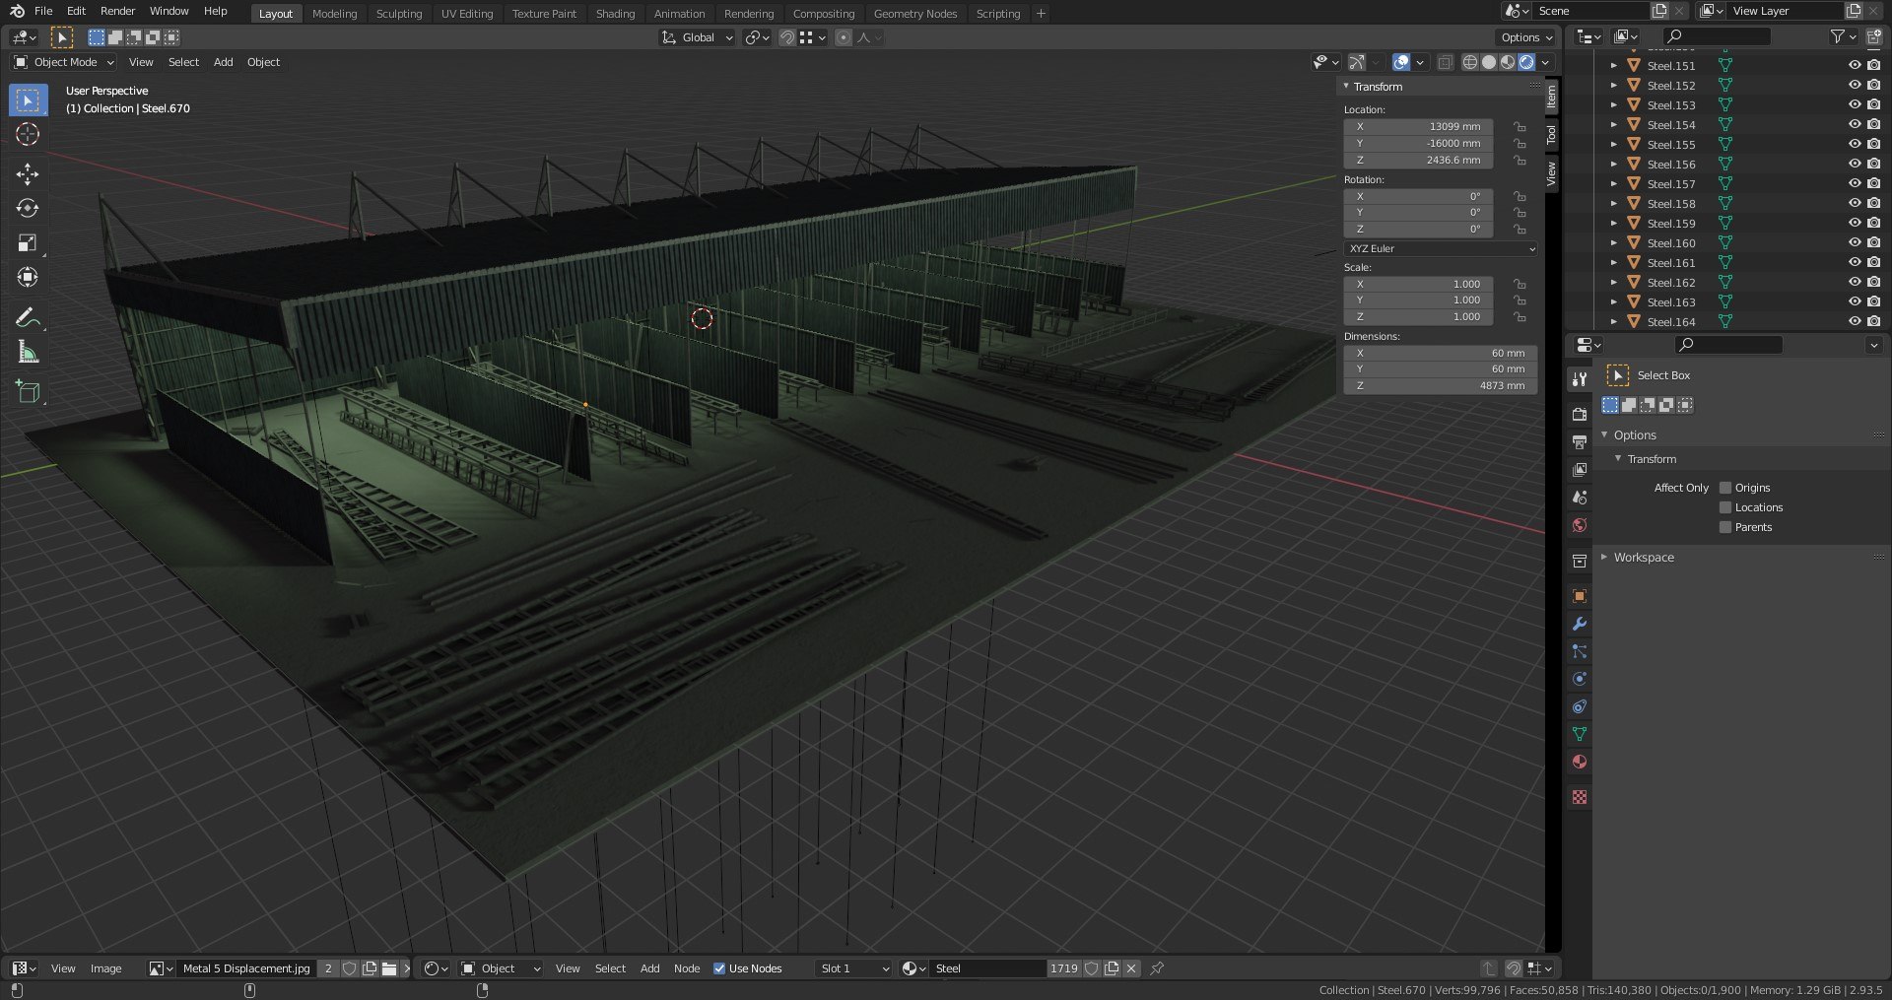Select the Cursor tool in the toolbar
The image size is (1892, 1000).
tap(28, 135)
